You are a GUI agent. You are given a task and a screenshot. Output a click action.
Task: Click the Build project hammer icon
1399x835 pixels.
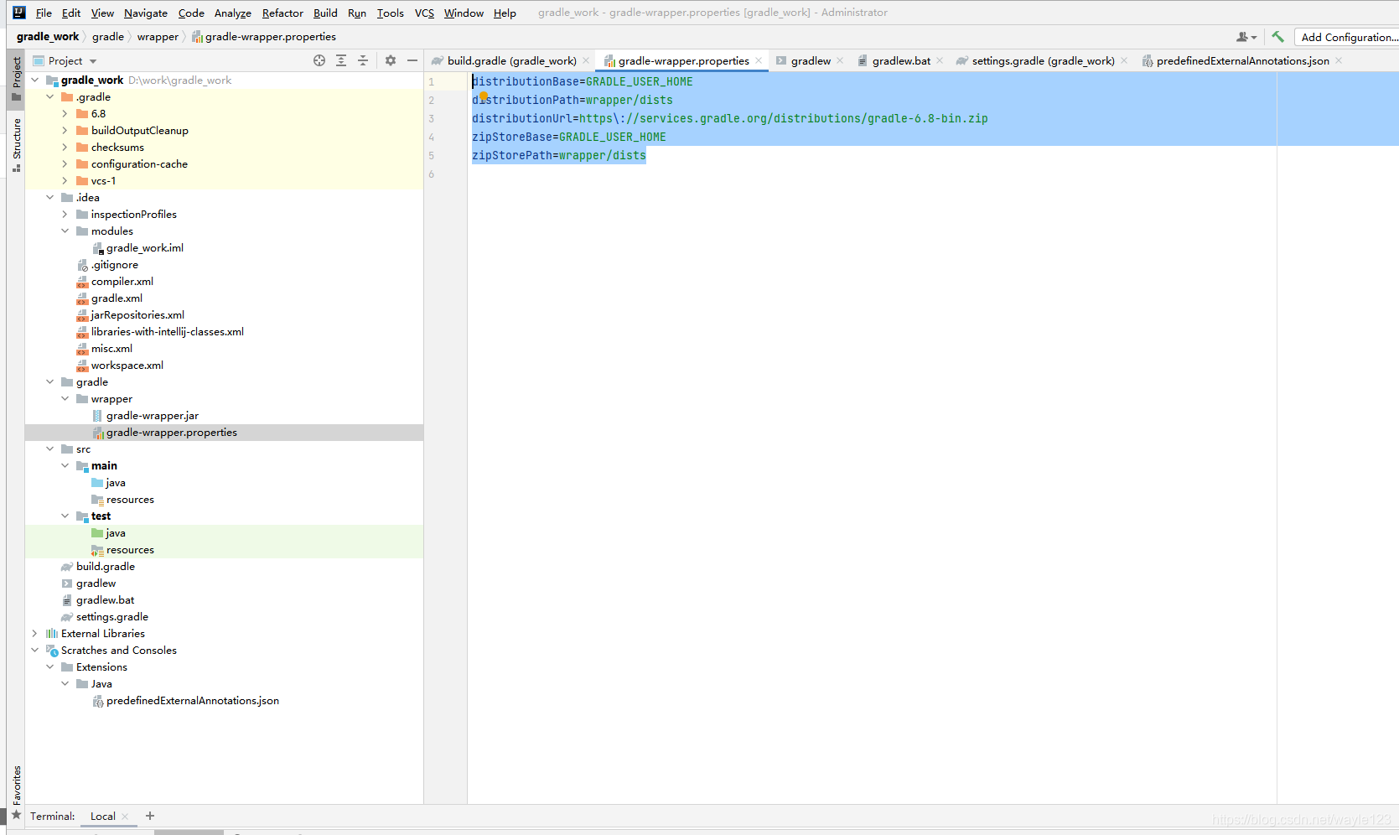coord(1277,37)
